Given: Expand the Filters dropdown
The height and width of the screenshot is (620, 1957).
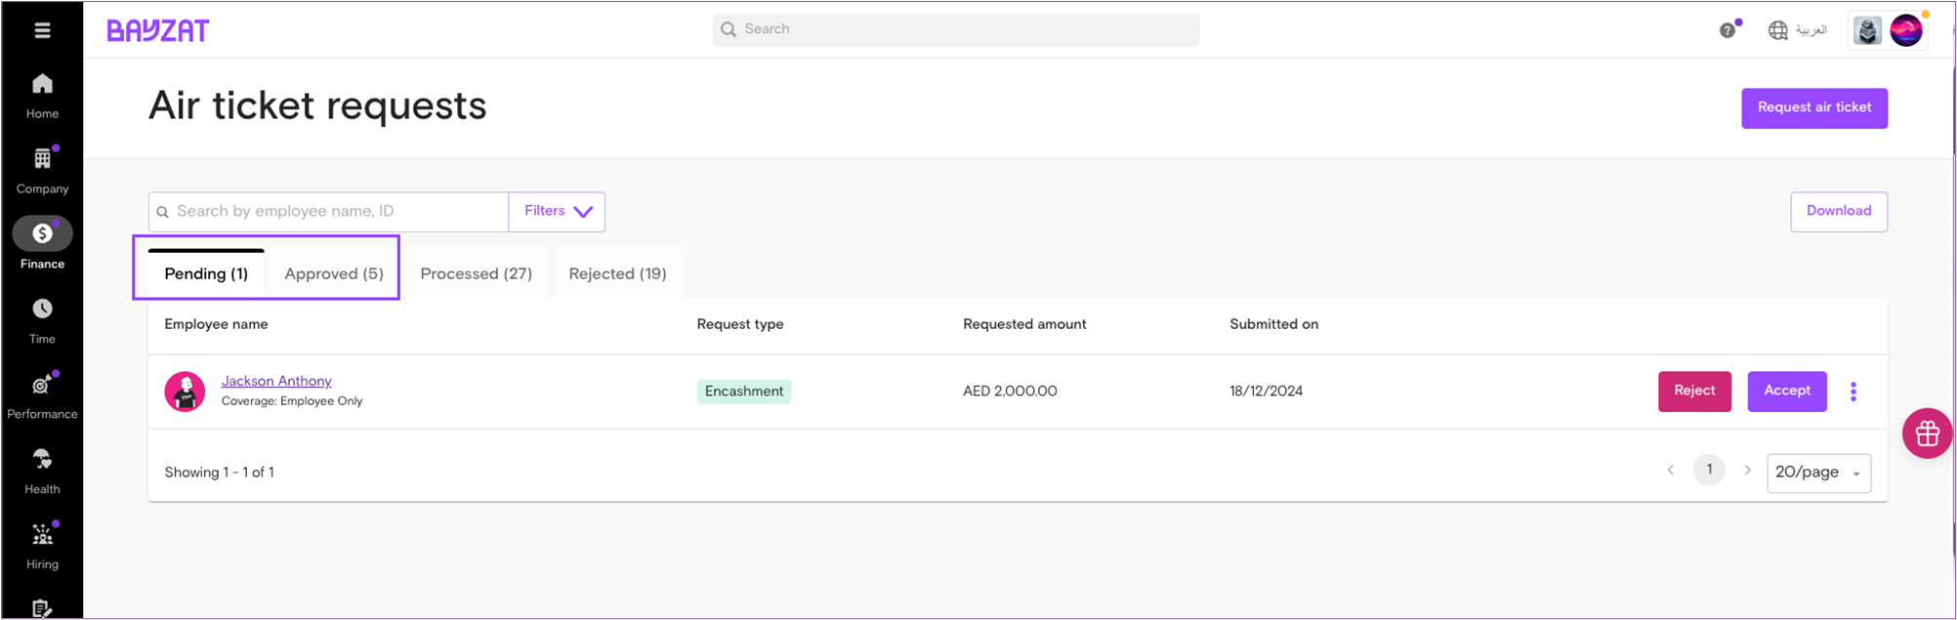Looking at the screenshot, I should click(x=557, y=211).
